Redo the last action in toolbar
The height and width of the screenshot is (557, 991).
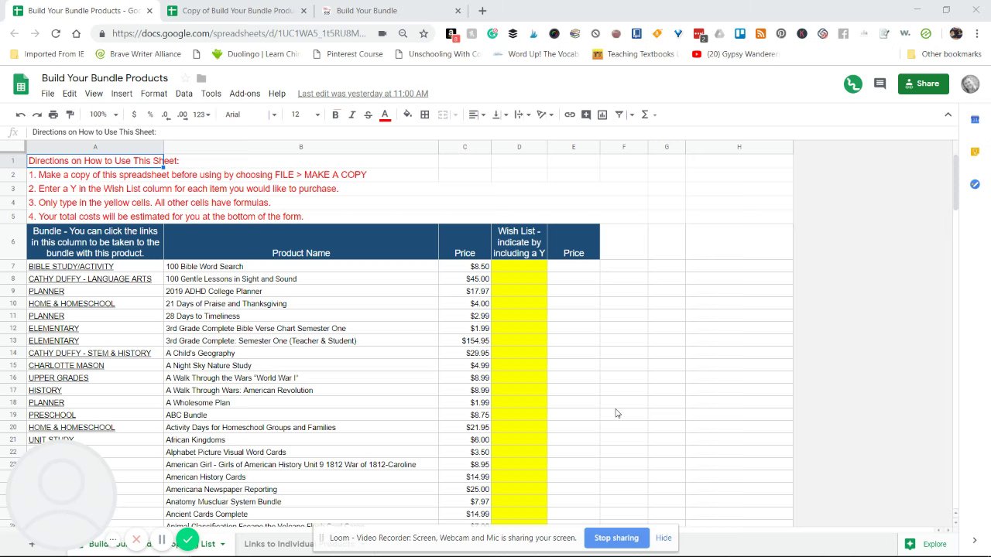tap(36, 114)
